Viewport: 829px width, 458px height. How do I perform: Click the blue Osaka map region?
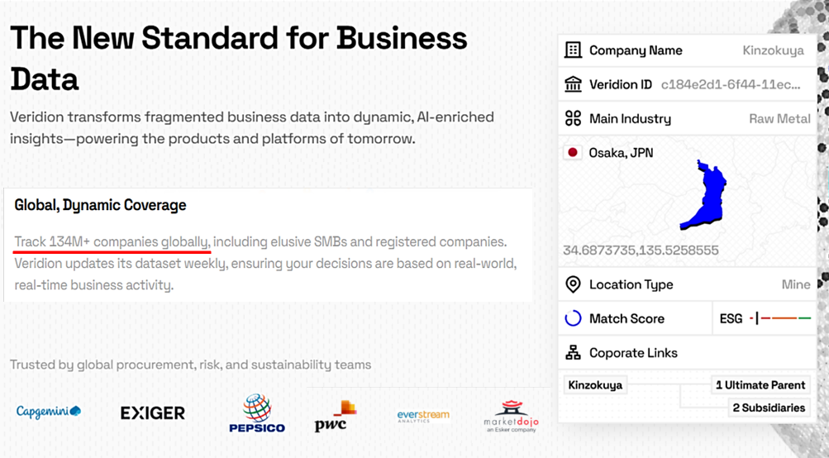click(704, 194)
